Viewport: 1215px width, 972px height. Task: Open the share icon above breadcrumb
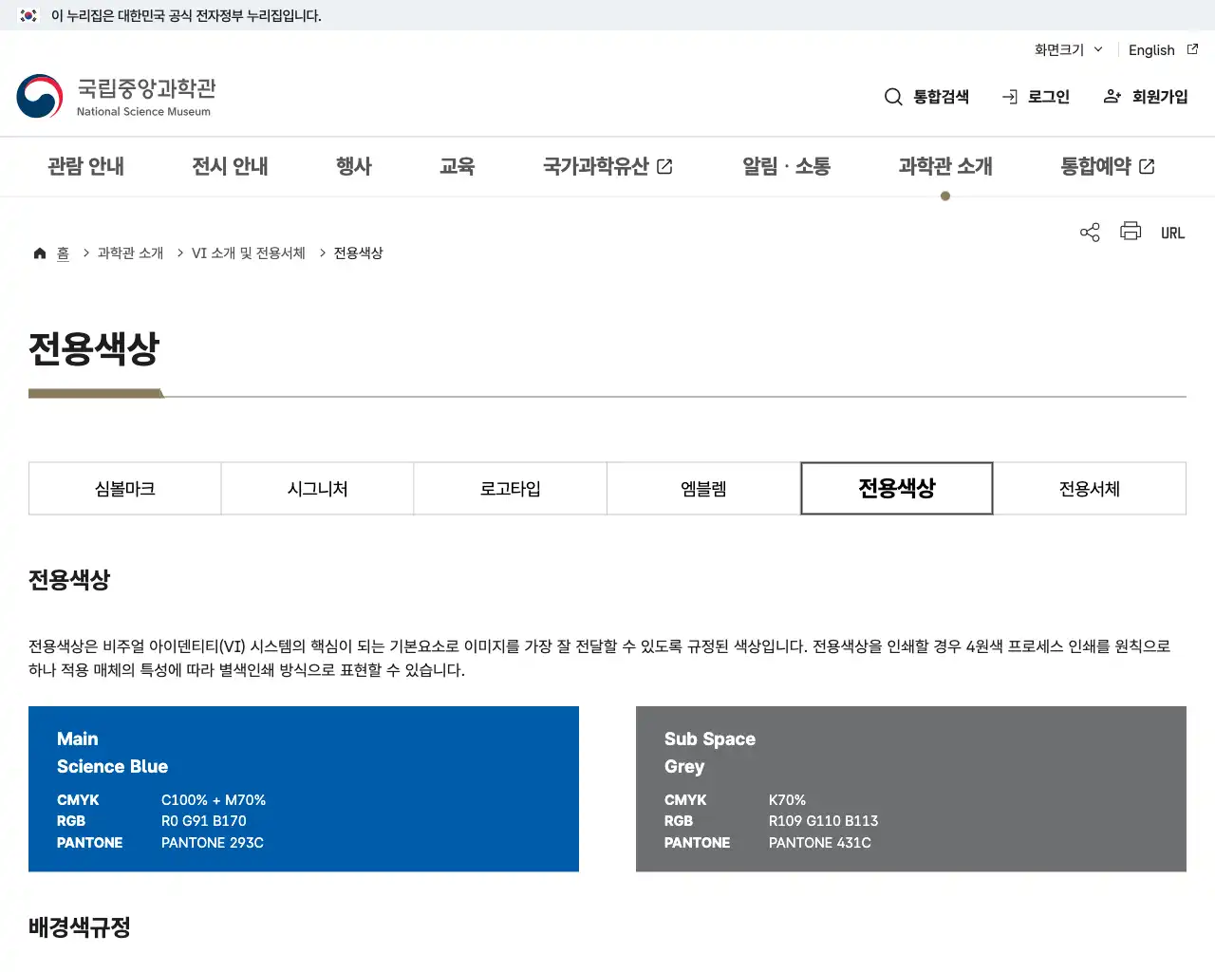pos(1089,232)
